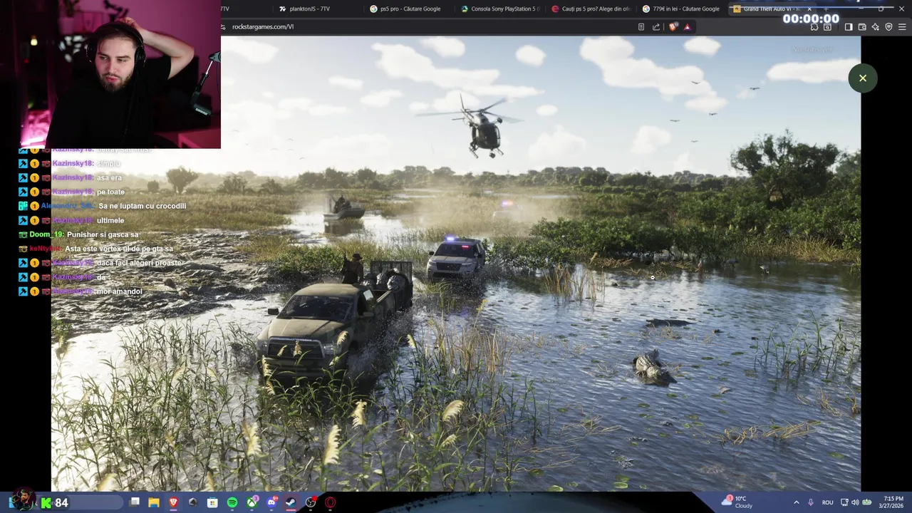Click chat message 'Punisher si gasca sa'

[103, 234]
